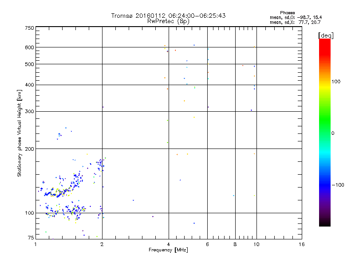
Task: Click the y-axis tick label '400'
Action: point(29,85)
